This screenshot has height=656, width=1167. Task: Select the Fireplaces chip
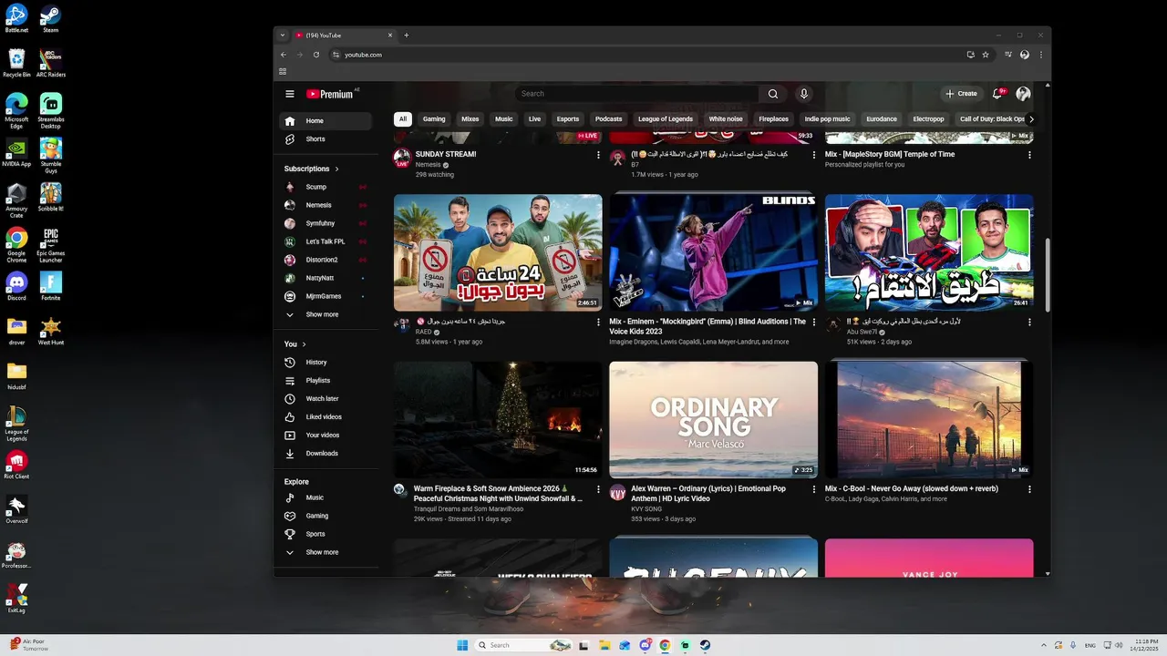pos(773,118)
